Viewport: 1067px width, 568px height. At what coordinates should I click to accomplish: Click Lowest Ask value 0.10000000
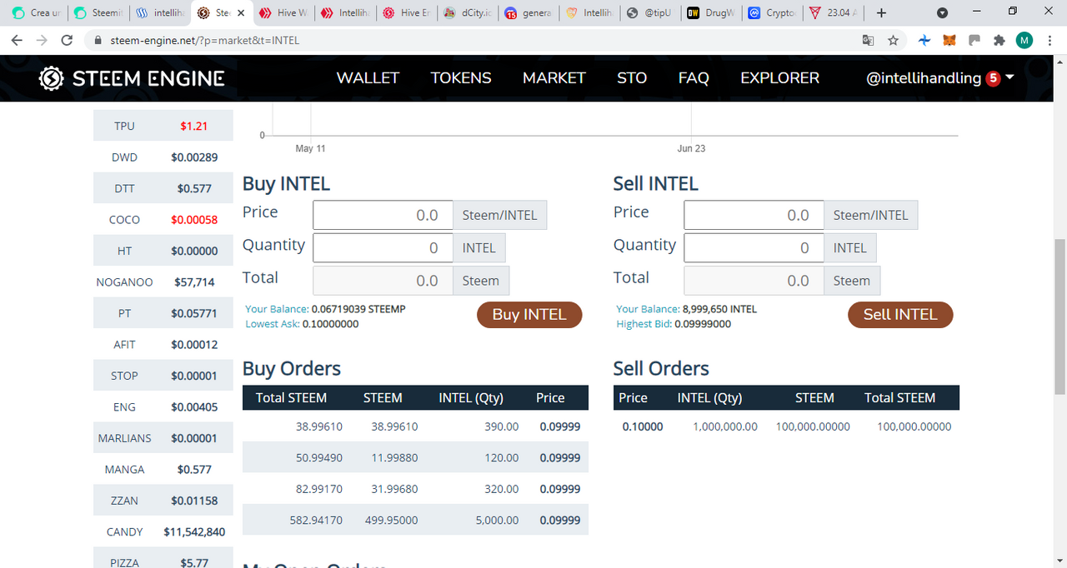(330, 324)
